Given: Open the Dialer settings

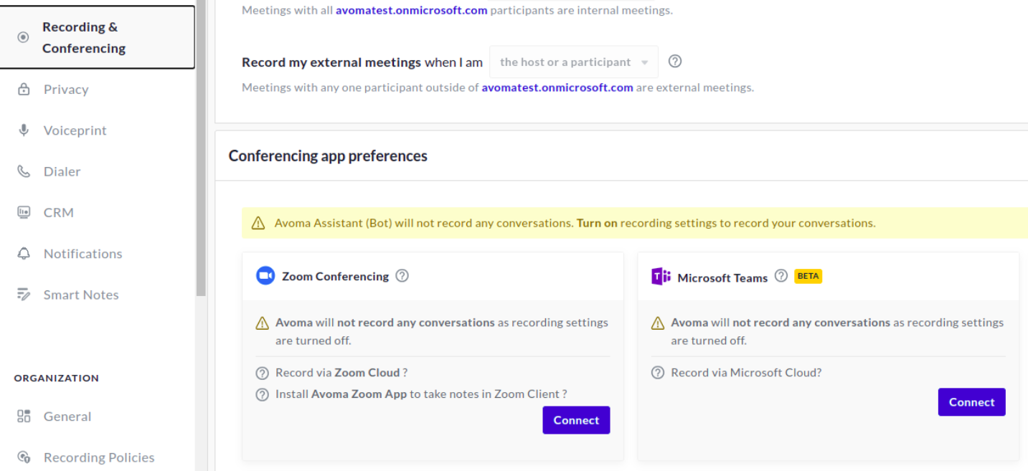Looking at the screenshot, I should (x=62, y=171).
